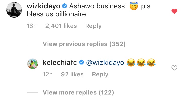
Task: Unlike wizkidayo's comment with the red heart
Action: [x=174, y=11]
